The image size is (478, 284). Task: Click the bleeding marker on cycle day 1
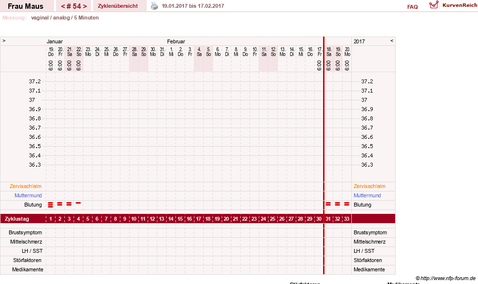[51, 205]
